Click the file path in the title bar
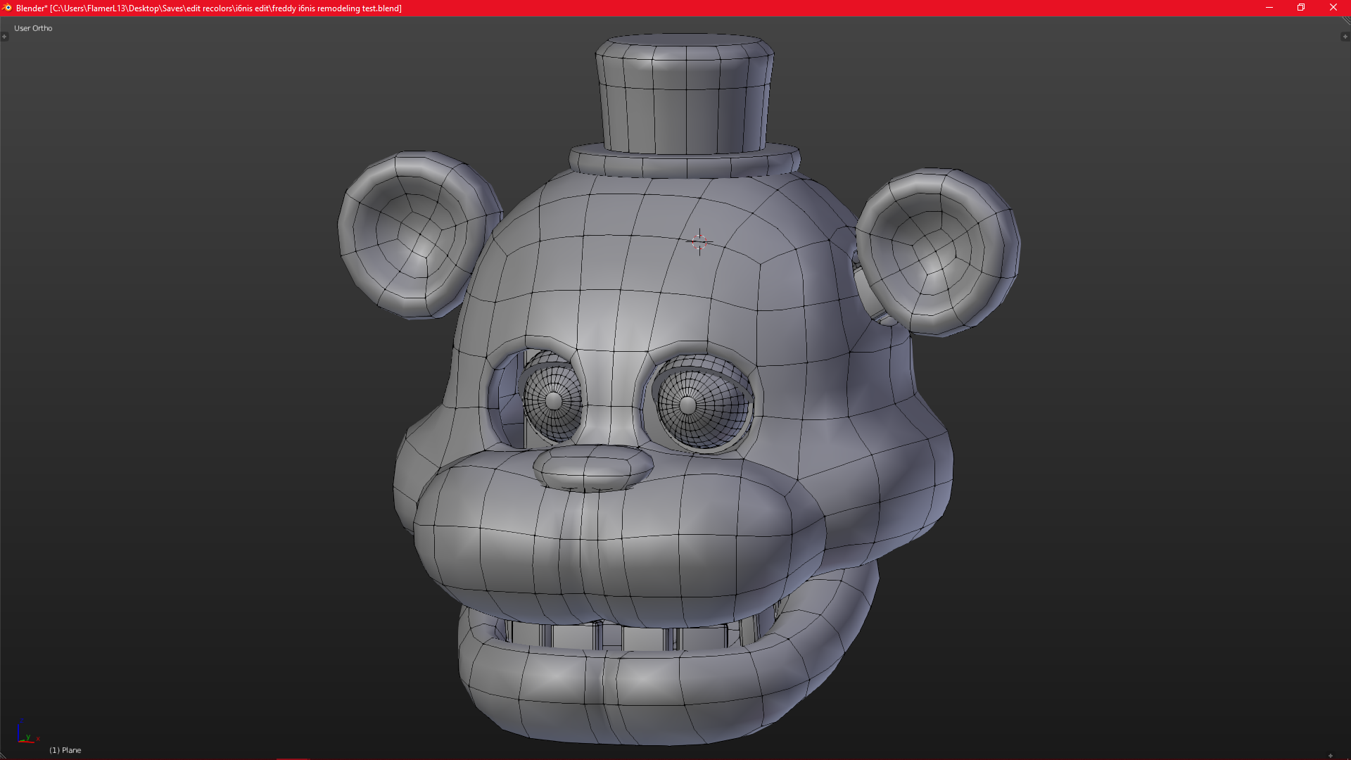The height and width of the screenshot is (760, 1351). [225, 8]
